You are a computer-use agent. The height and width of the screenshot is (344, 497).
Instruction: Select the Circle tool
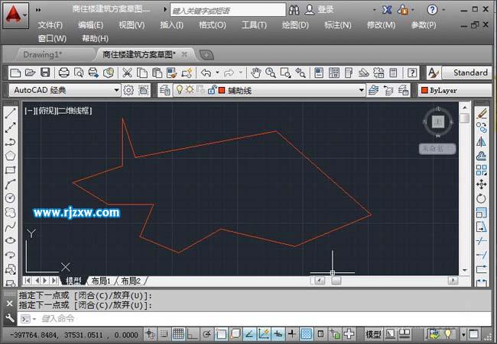coord(11,198)
